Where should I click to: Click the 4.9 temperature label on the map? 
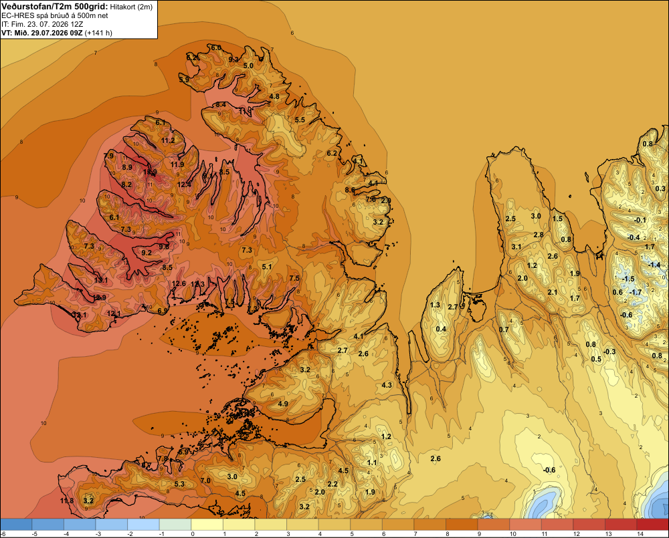[283, 404]
